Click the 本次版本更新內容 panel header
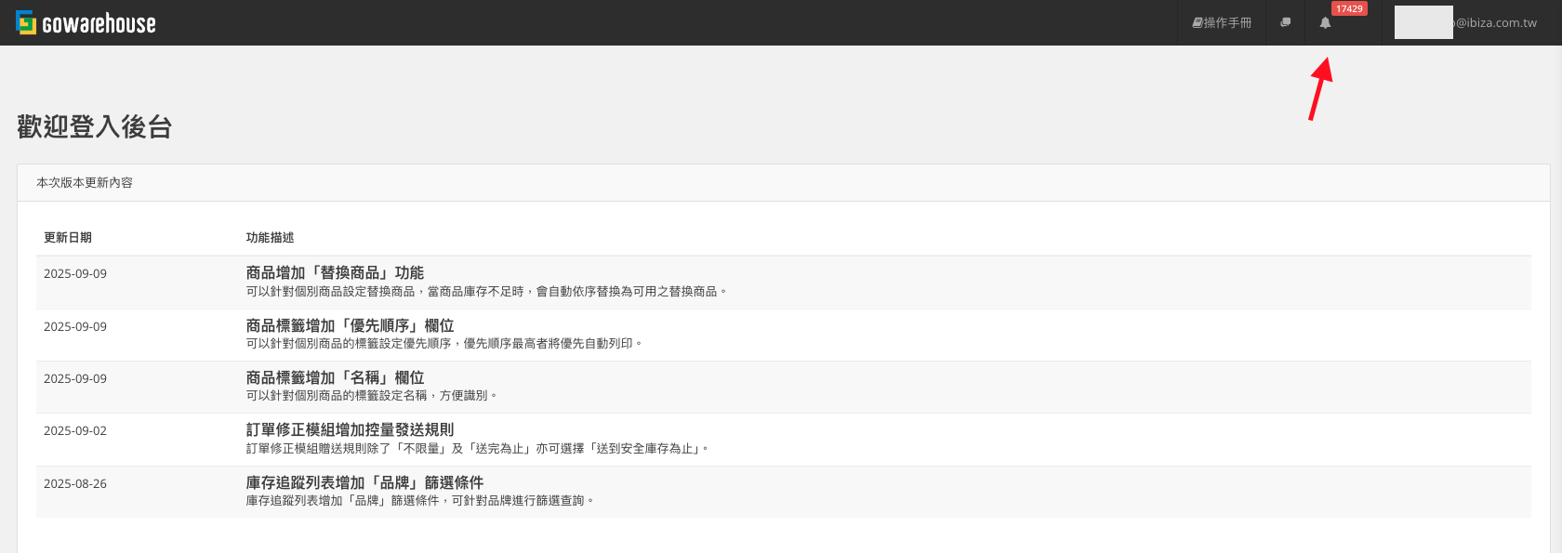Image resolution: width=1562 pixels, height=553 pixels. tap(85, 183)
